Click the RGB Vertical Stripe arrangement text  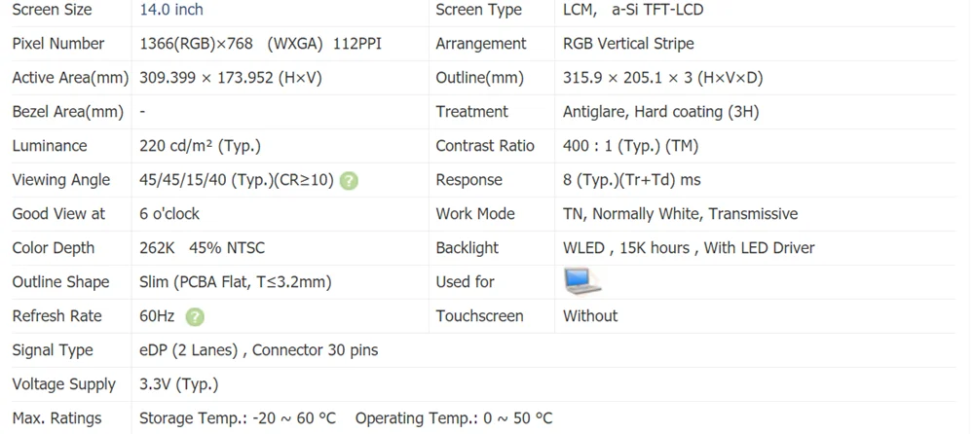(628, 44)
